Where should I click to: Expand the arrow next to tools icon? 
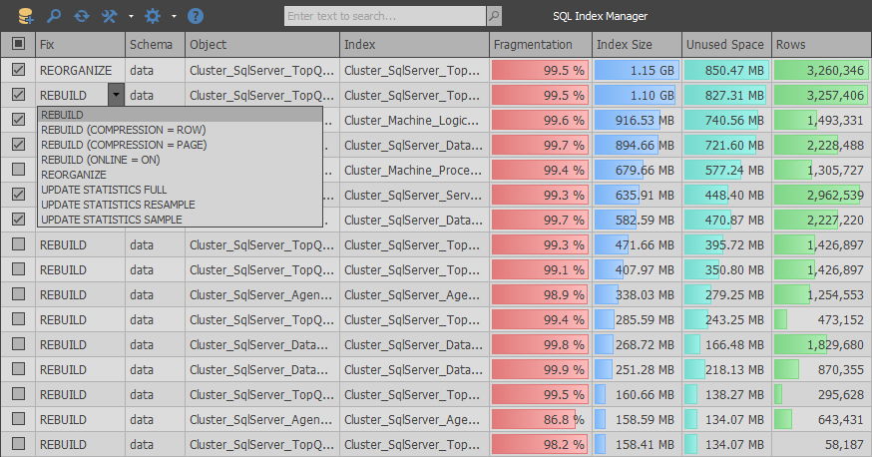(131, 17)
